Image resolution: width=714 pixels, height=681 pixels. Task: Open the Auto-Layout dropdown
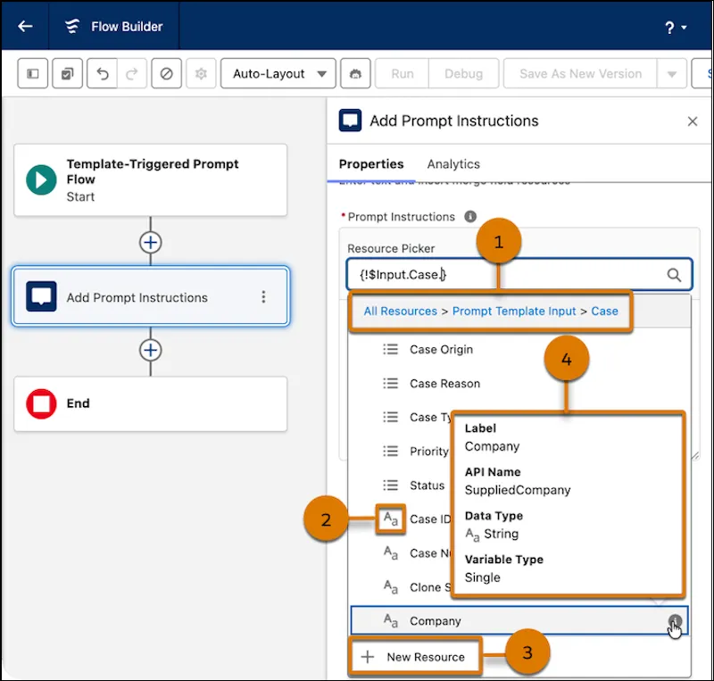pyautogui.click(x=278, y=74)
